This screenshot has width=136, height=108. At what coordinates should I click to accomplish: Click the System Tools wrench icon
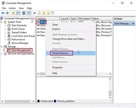[5, 22]
